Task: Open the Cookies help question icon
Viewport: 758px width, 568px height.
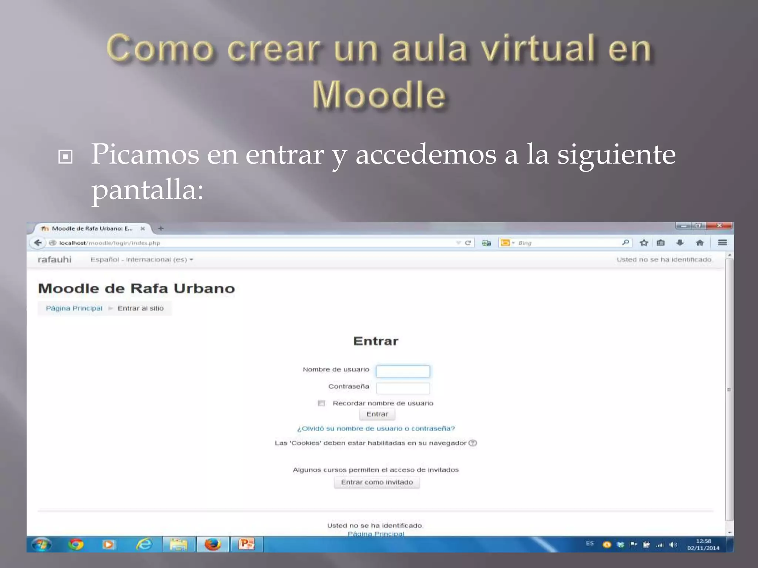Action: (473, 443)
